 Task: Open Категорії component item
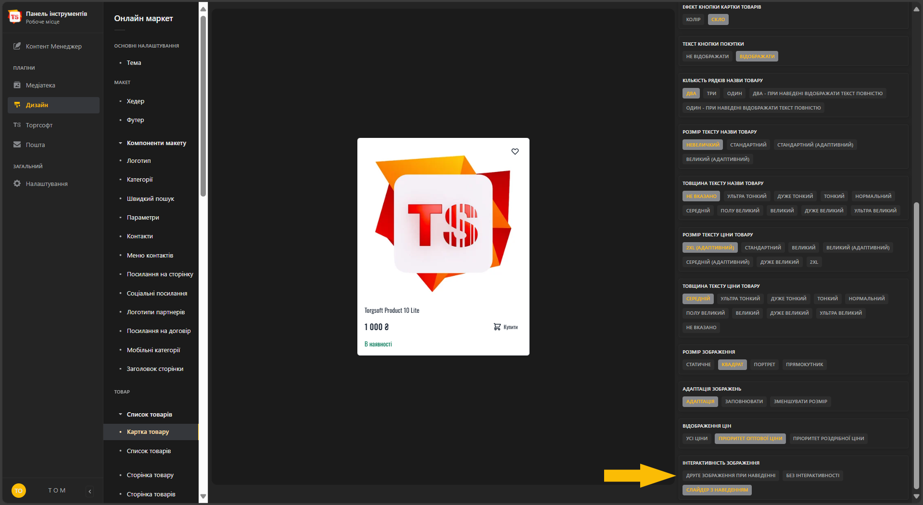tap(139, 180)
